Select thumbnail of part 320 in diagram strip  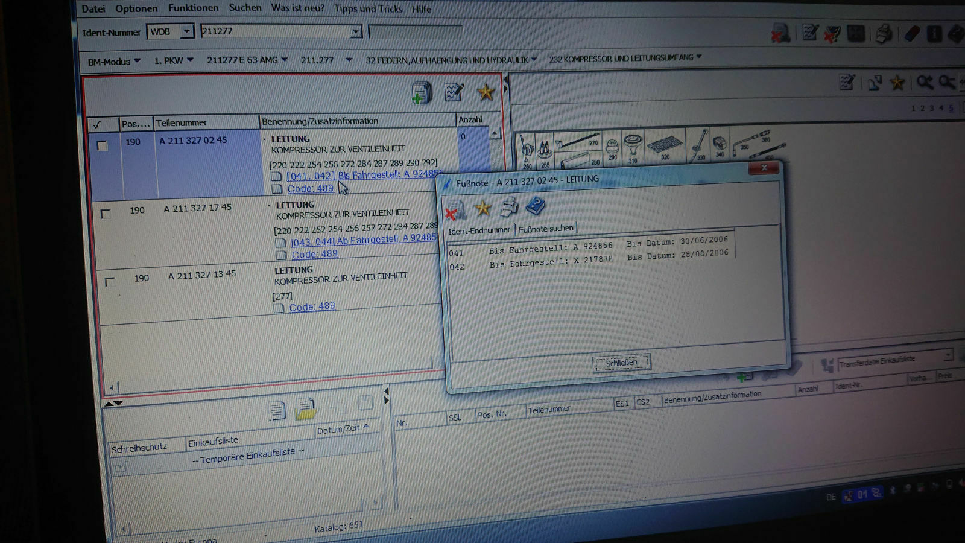(x=664, y=147)
